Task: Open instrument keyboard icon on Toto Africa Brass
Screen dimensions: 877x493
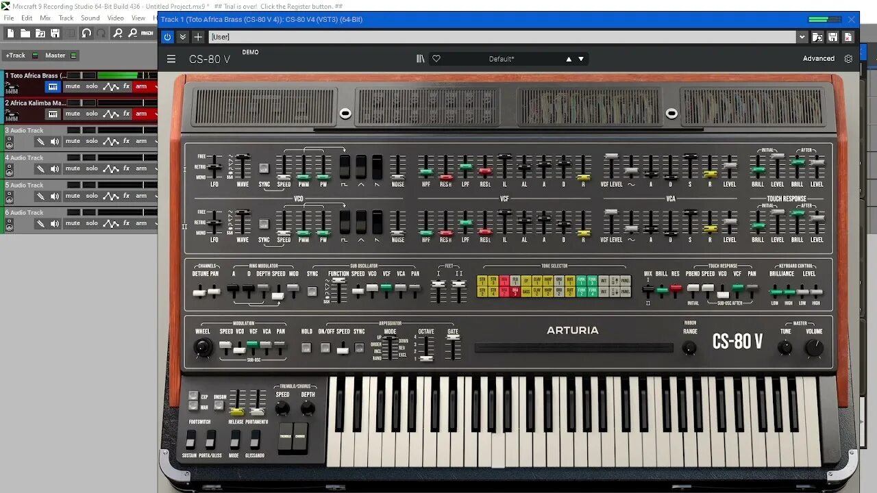Action: pos(53,86)
